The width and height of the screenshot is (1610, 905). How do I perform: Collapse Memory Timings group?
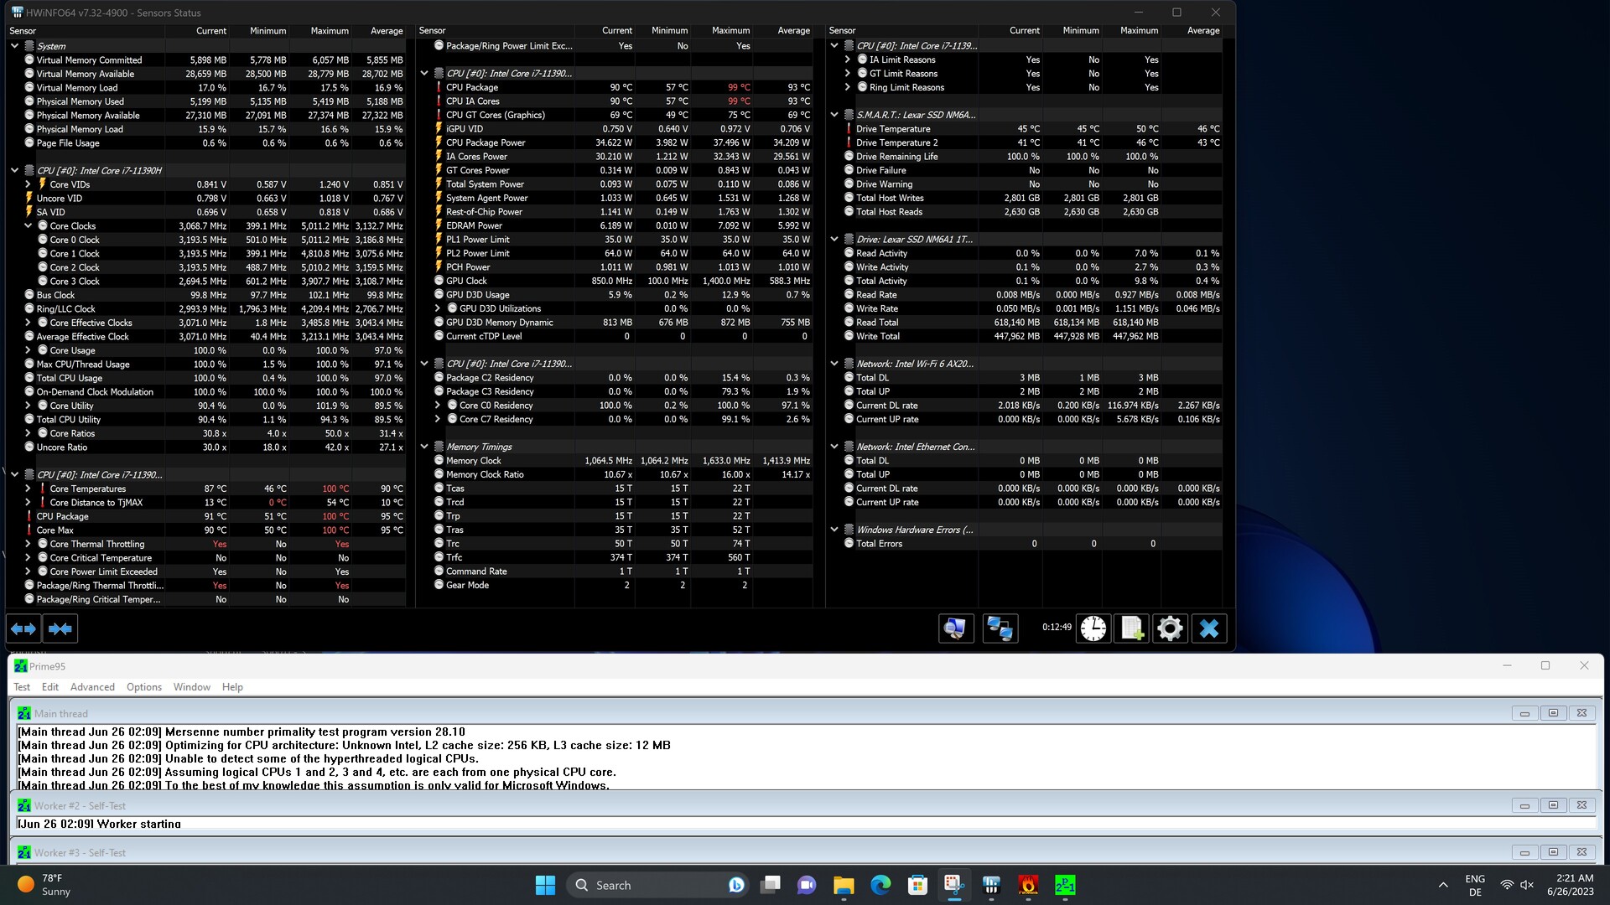424,447
